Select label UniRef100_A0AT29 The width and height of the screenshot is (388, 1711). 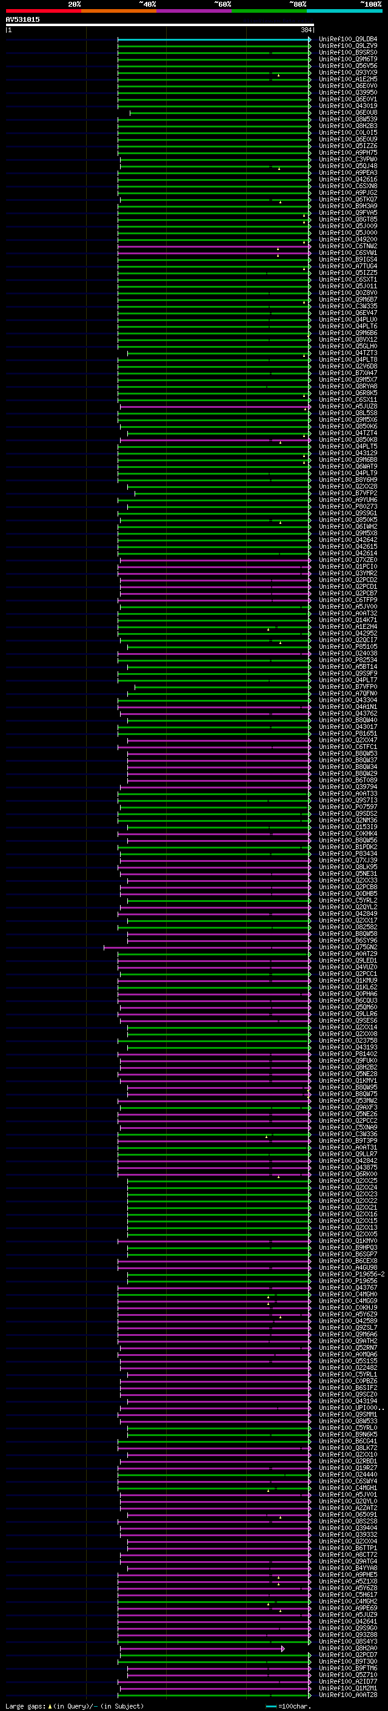348,954
